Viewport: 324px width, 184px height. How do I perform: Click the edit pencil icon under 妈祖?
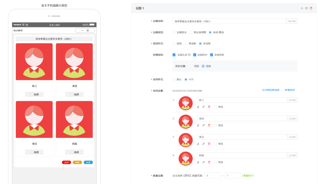pyautogui.click(x=198, y=162)
